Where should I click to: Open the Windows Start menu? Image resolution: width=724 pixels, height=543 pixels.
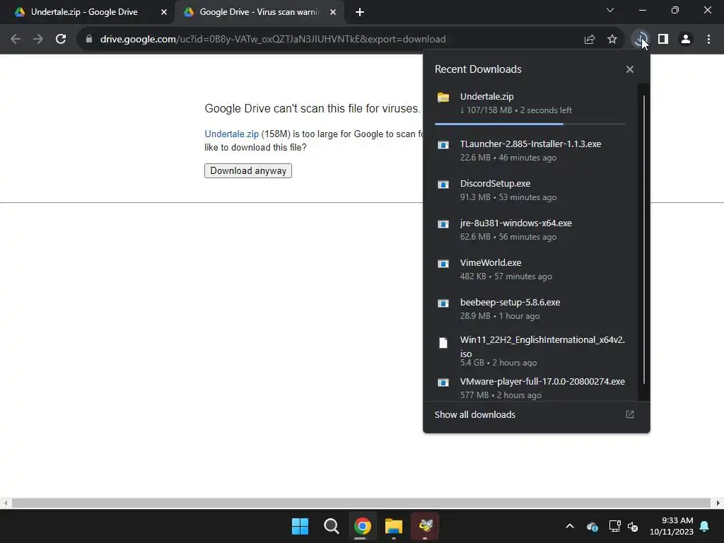300,526
